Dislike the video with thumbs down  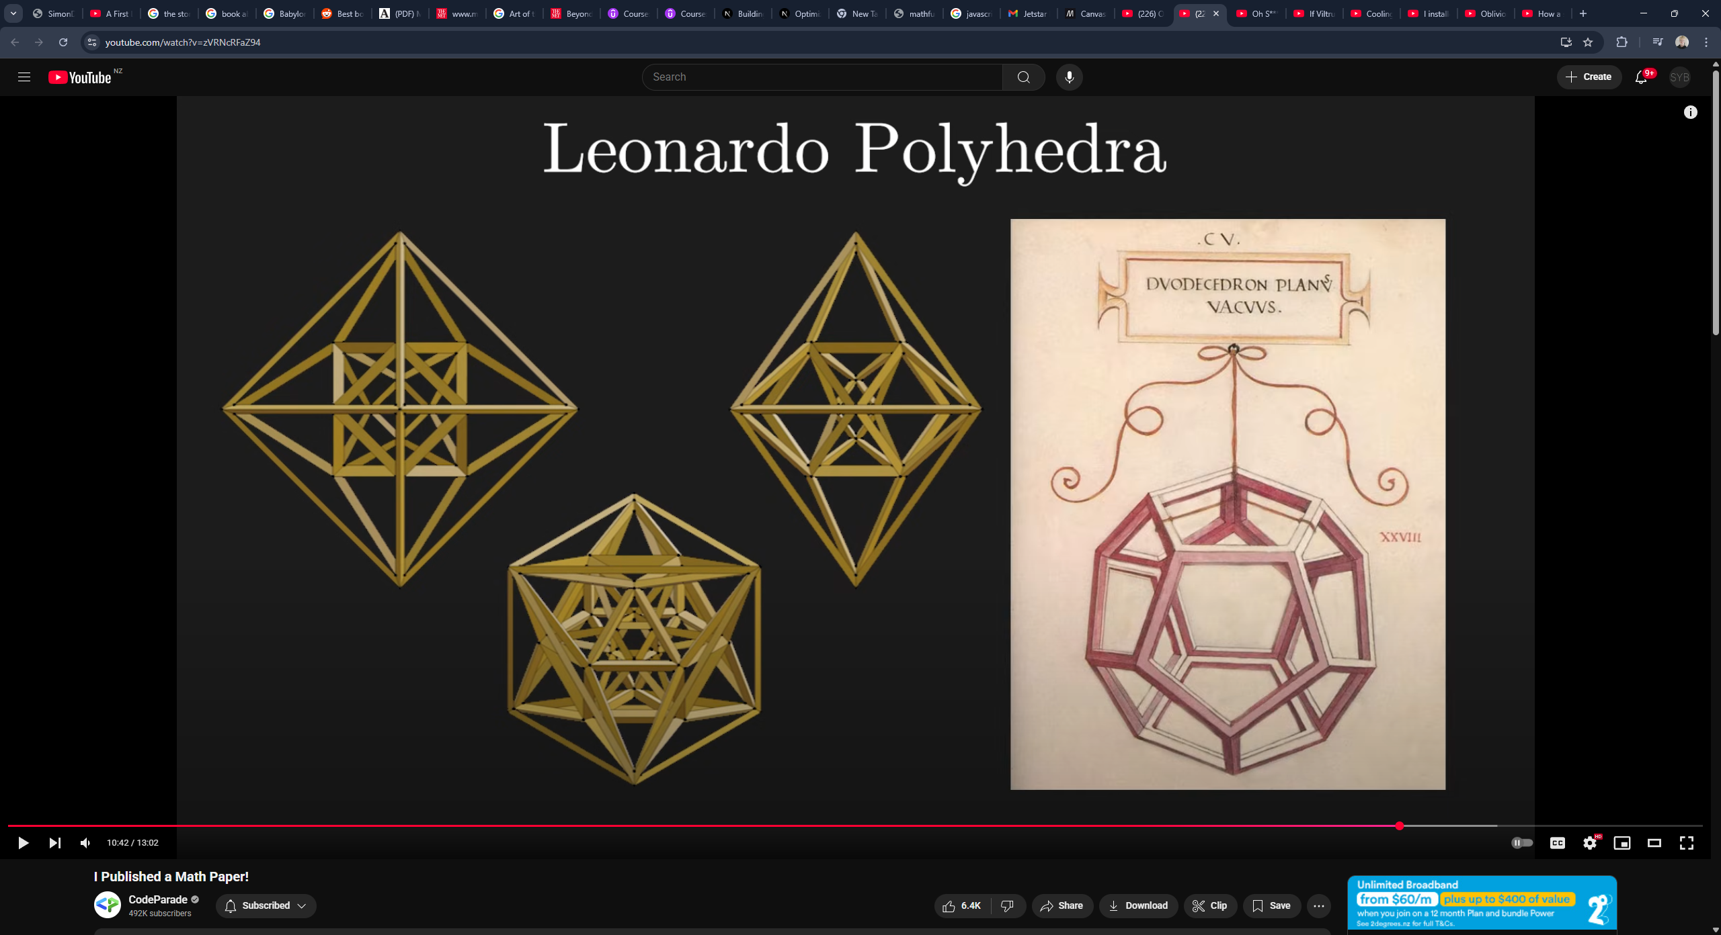pyautogui.click(x=1007, y=906)
